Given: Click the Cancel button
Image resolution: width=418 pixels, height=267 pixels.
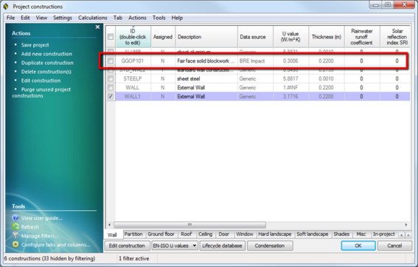Looking at the screenshot, I should pyautogui.click(x=394, y=246).
